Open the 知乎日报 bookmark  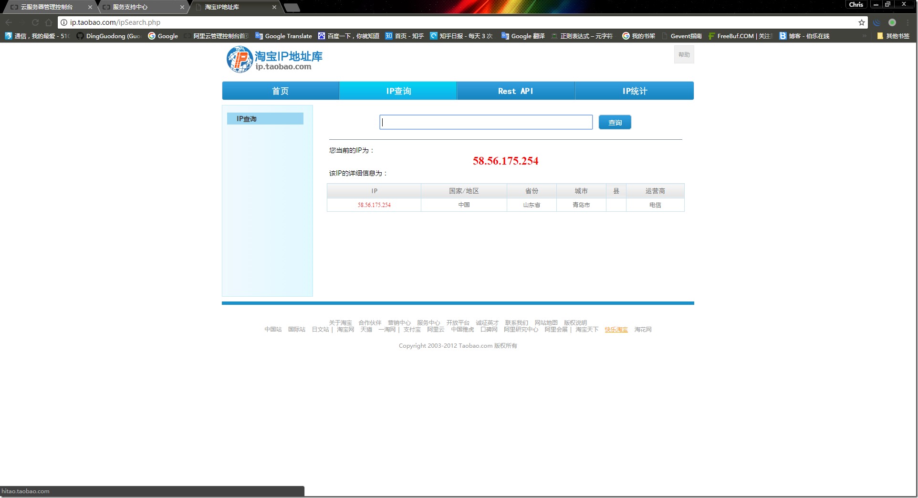coord(461,36)
